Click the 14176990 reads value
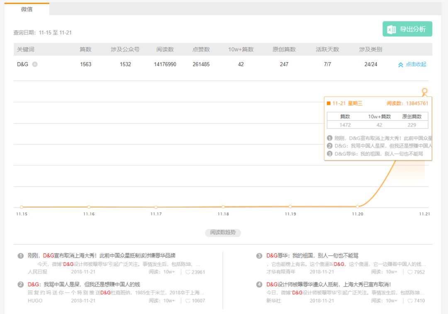Screen dimensions: 448x314 165,64
